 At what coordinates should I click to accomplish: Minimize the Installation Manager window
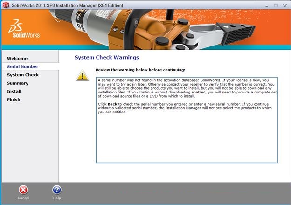click(267, 6)
